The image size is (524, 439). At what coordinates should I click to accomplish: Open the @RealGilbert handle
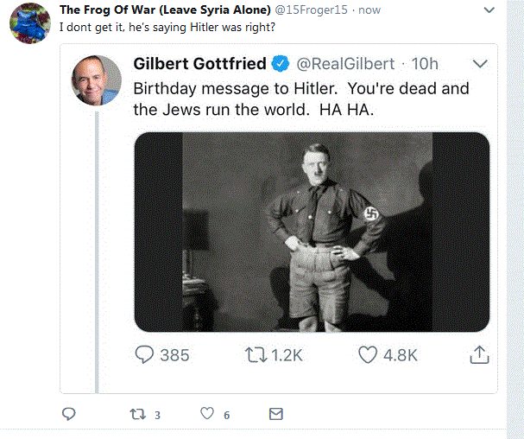tap(345, 65)
